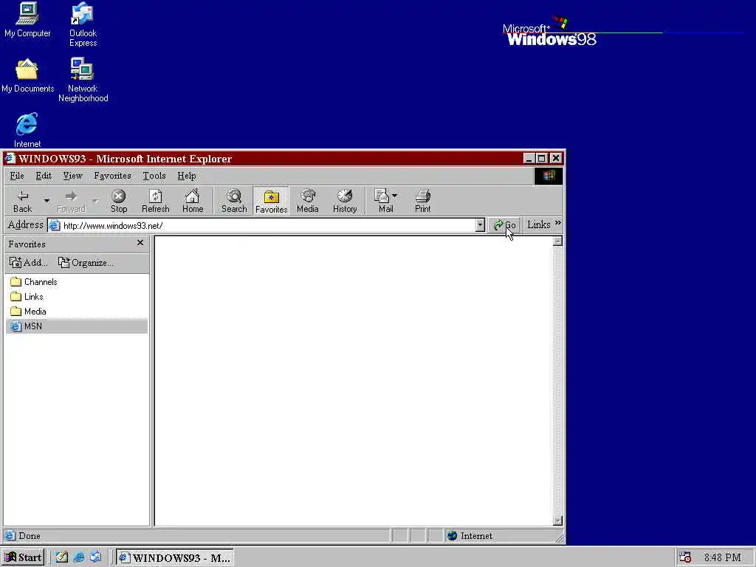Click the Links toolbar label
Screen dimensions: 756x567
coord(538,224)
